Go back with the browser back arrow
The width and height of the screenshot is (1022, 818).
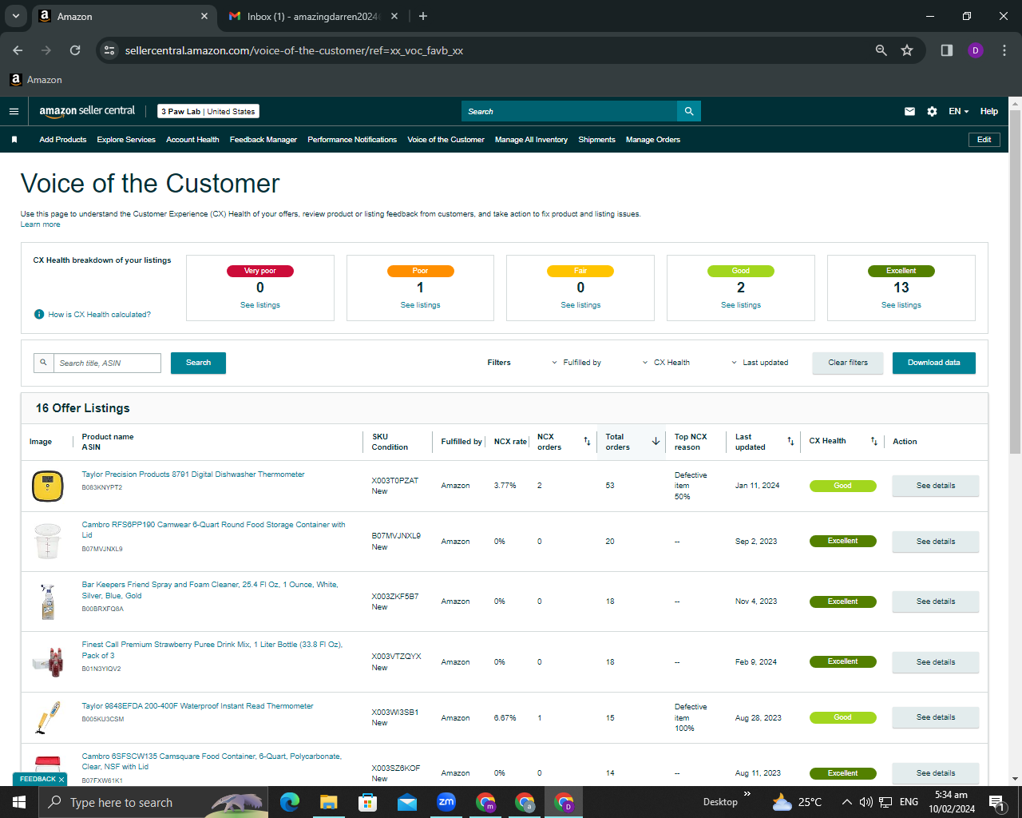pos(18,50)
